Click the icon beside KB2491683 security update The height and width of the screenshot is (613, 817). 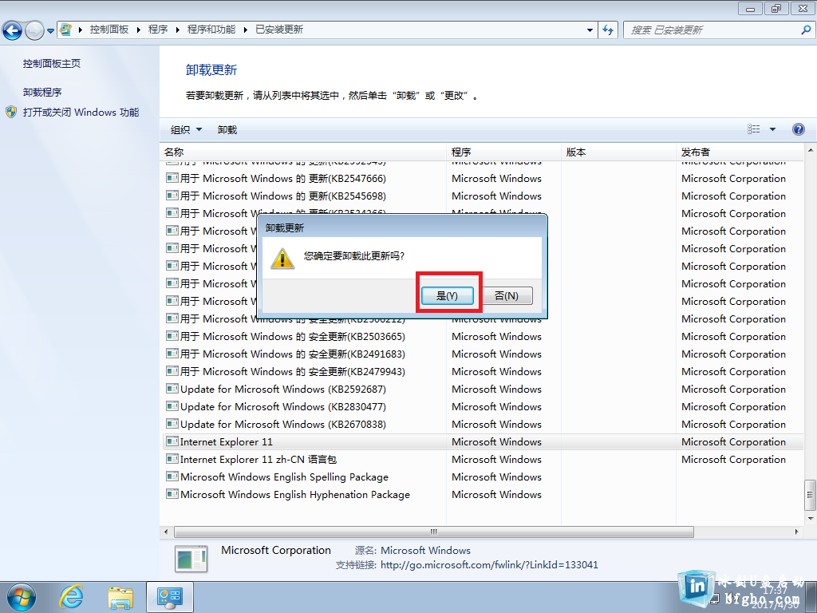tap(172, 354)
